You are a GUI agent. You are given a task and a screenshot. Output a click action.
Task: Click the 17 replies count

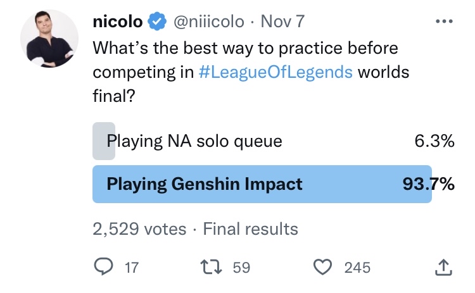(x=131, y=268)
